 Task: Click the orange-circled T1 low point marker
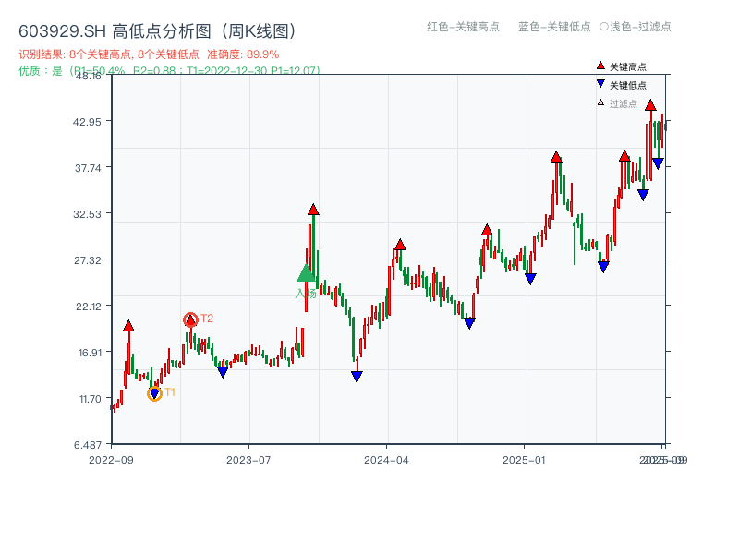[x=154, y=393]
